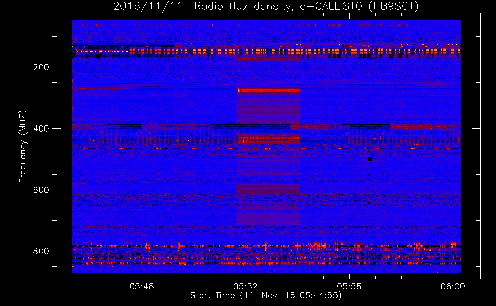Click the small black square near 500 MHz
Image resolution: width=496 pixels, height=306 pixels.
point(370,159)
